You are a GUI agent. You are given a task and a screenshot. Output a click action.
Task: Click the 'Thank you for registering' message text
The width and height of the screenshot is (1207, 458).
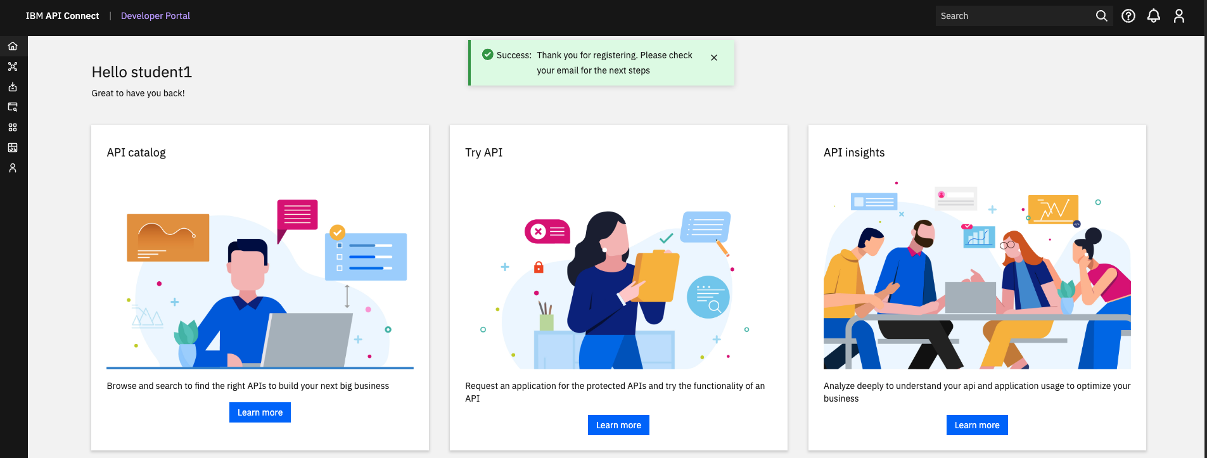615,63
